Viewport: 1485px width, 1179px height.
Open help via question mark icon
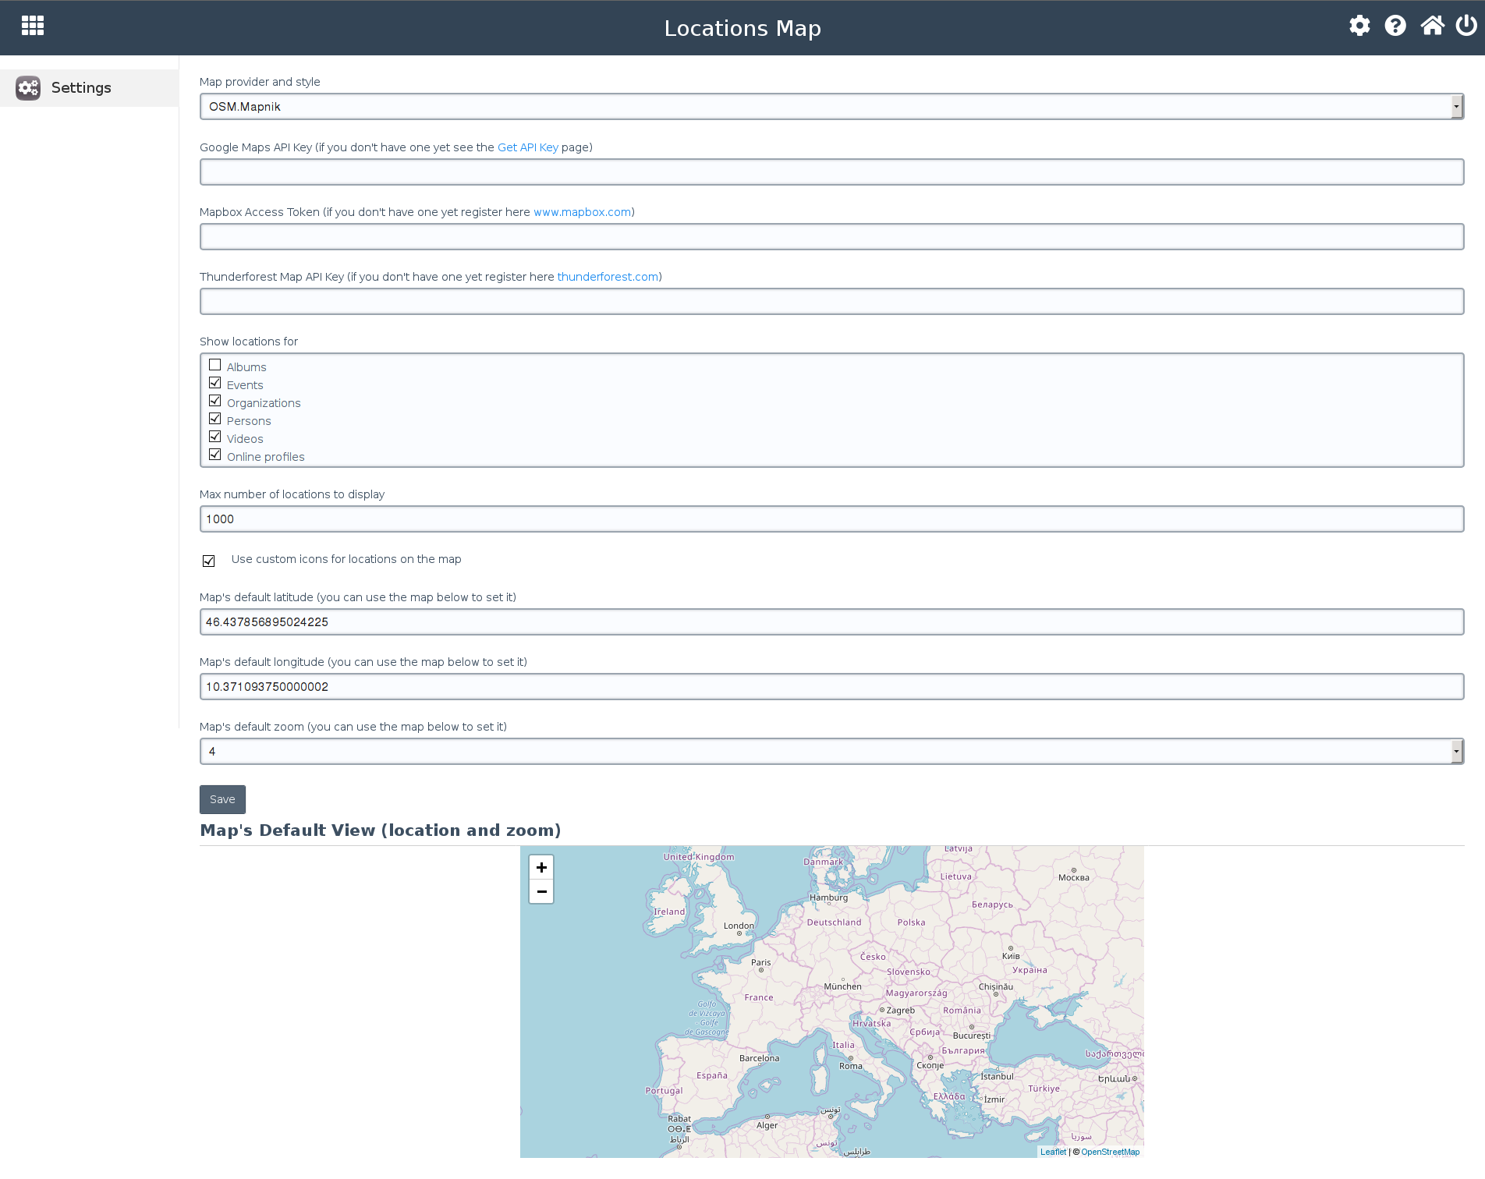tap(1395, 26)
